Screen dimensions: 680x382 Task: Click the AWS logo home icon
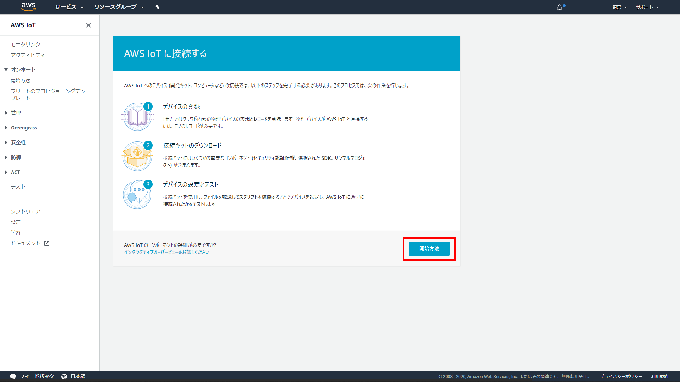coord(28,7)
